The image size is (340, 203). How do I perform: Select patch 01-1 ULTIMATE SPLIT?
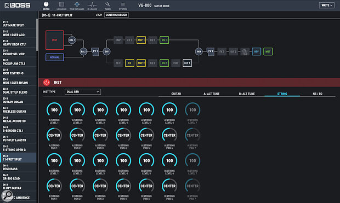(18, 24)
